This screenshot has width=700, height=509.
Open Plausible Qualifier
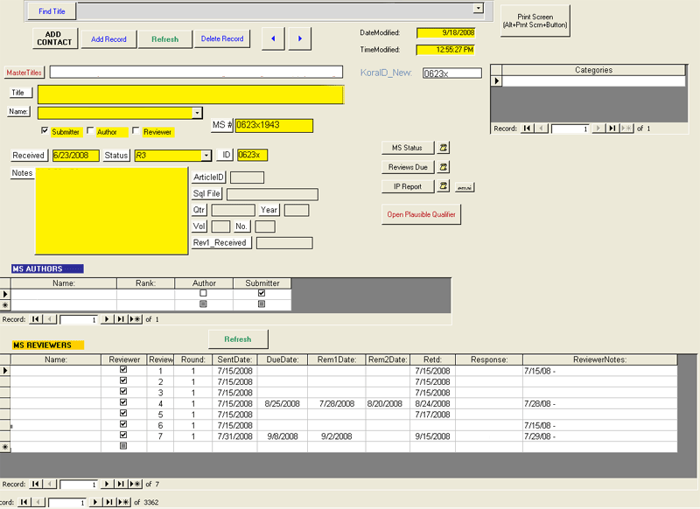421,214
